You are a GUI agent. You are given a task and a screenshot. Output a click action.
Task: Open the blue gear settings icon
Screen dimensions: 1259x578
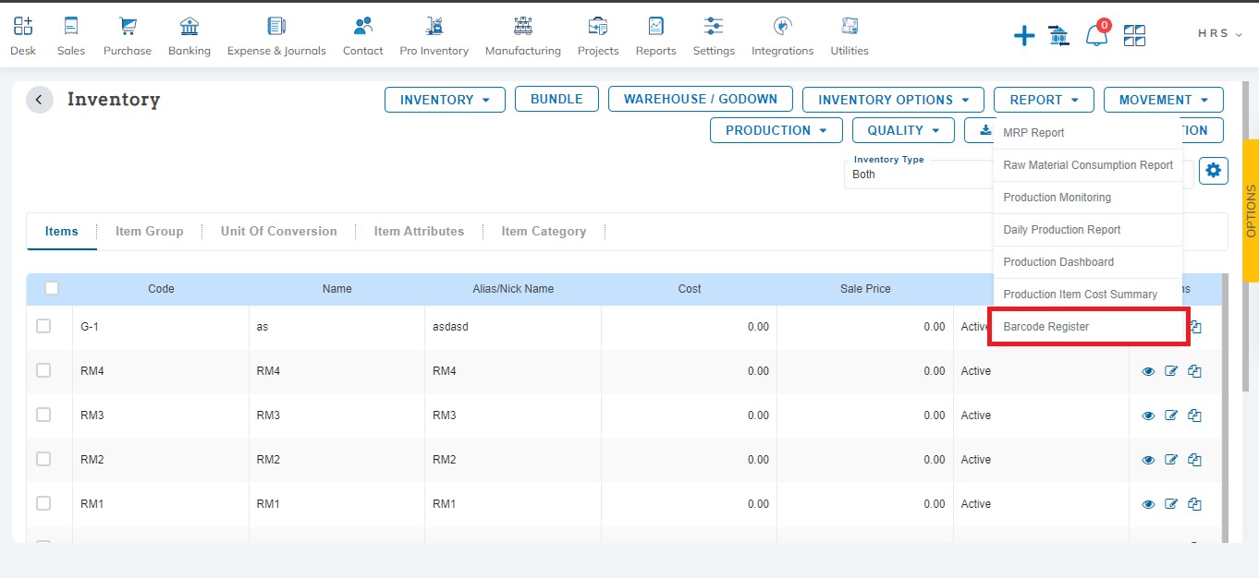click(x=1214, y=171)
